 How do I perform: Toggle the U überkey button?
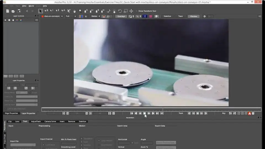point(253,113)
